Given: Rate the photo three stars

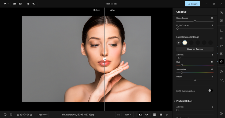Looking at the screenshot, I should [24, 115].
